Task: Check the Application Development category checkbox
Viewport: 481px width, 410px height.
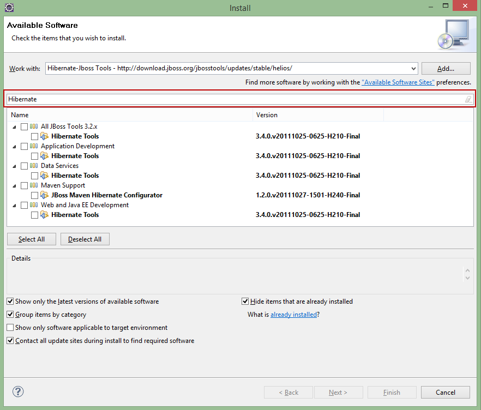Action: coord(24,146)
